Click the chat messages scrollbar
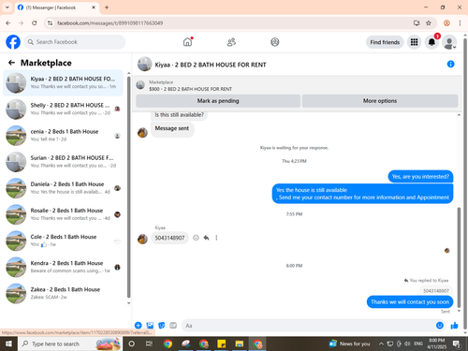Viewport: 468px width, 351px height. pyautogui.click(x=459, y=256)
